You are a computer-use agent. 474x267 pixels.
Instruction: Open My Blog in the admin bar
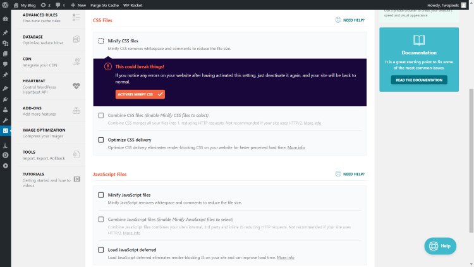[25, 5]
